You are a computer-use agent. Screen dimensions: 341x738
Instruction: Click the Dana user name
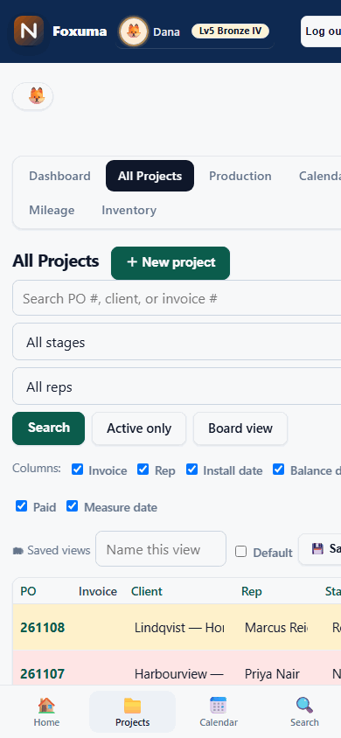(166, 31)
